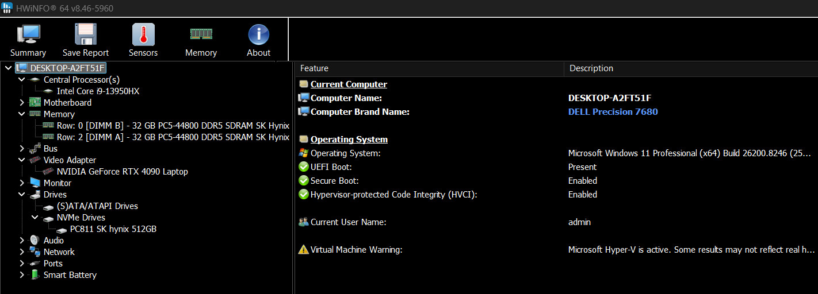This screenshot has height=294, width=818.
Task: Click the Network node icon
Action: (35, 252)
